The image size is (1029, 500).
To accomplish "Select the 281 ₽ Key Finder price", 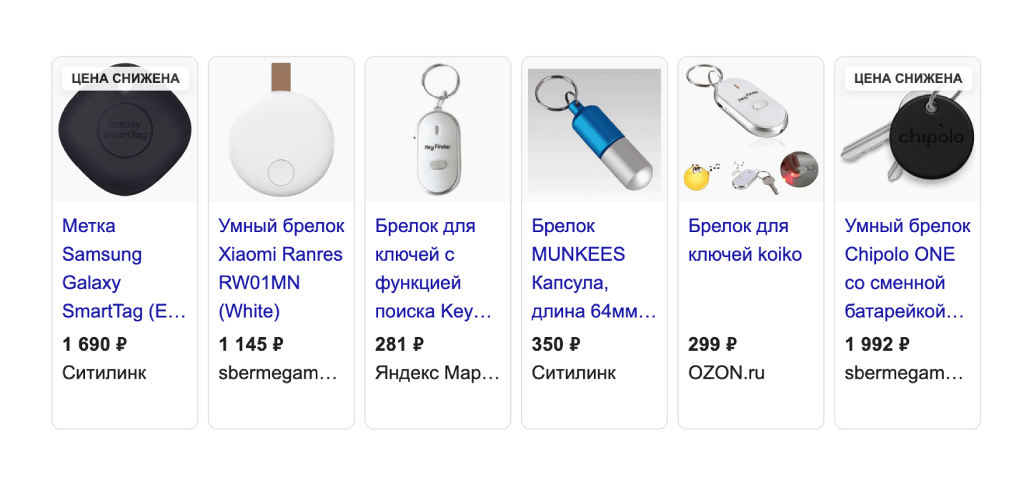I will 399,345.
